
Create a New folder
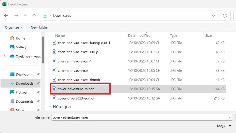[x=39, y=27]
